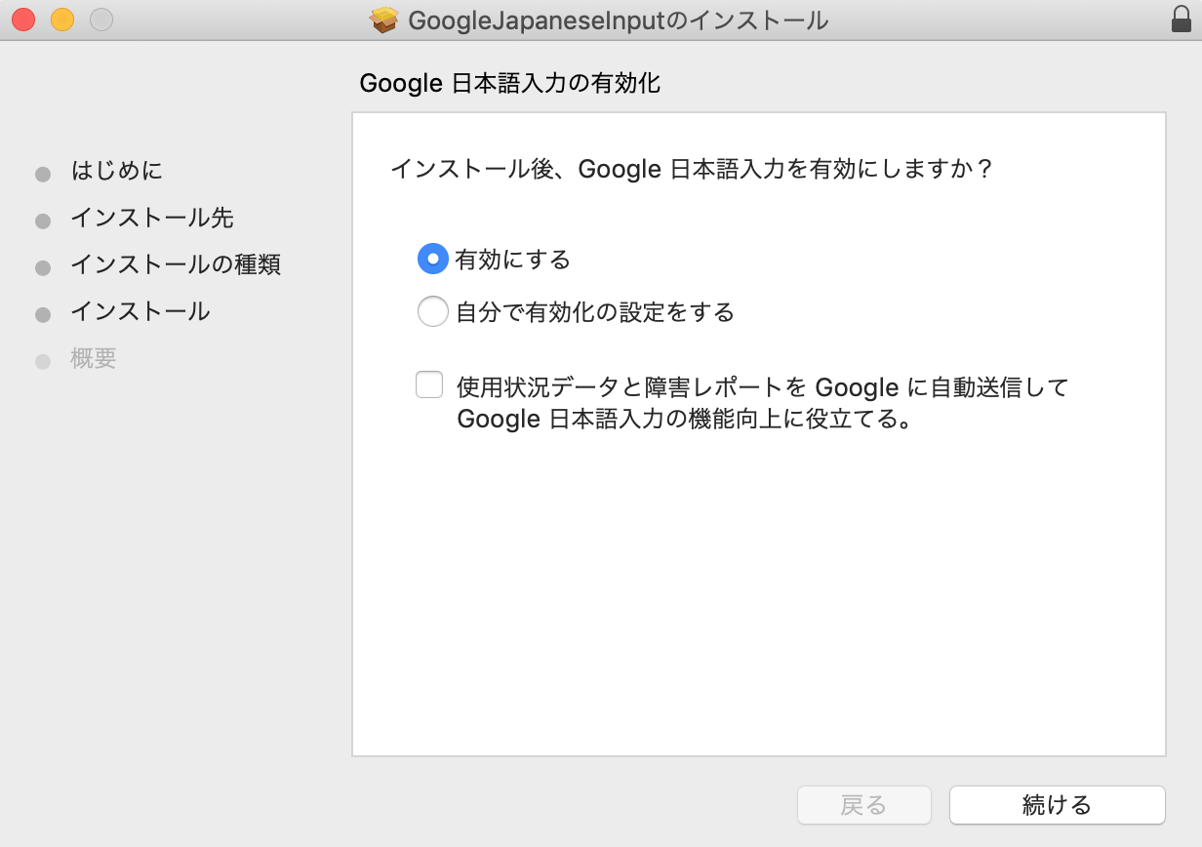Click the 続ける button
This screenshot has height=847, width=1202.
pyautogui.click(x=1057, y=805)
